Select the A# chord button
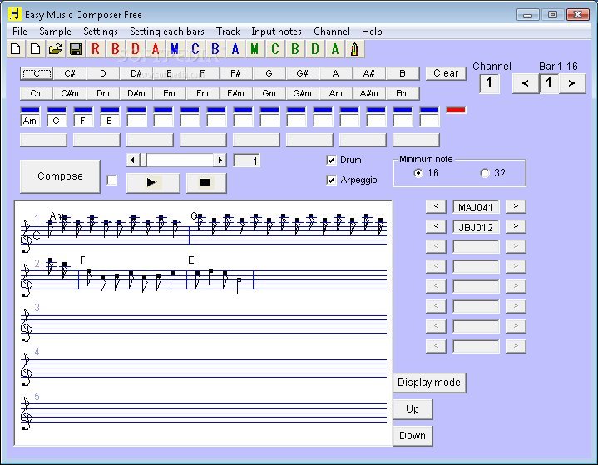598x465 pixels. (368, 73)
